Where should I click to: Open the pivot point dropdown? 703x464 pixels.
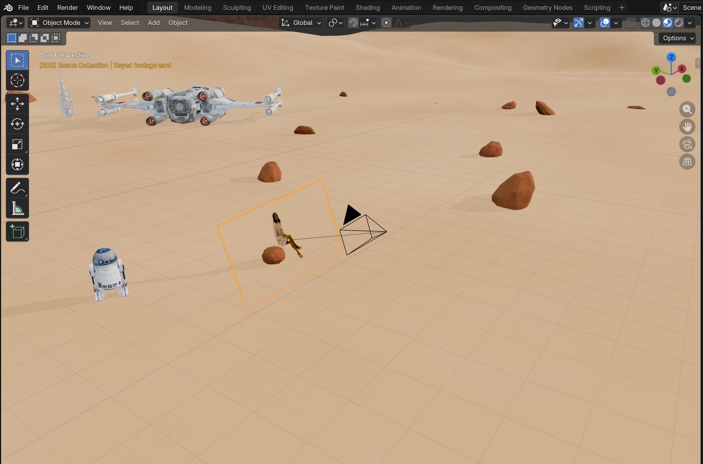[336, 22]
